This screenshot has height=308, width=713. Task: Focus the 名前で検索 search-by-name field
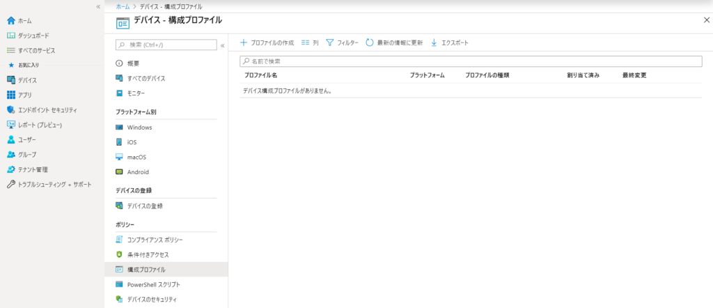point(471,61)
